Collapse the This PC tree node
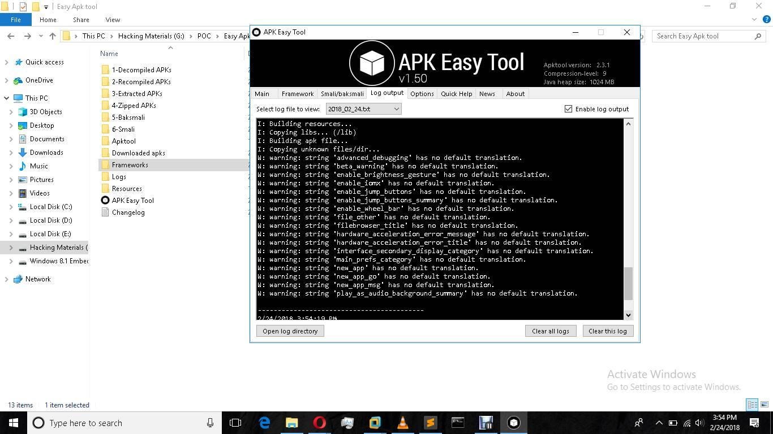 coord(6,98)
